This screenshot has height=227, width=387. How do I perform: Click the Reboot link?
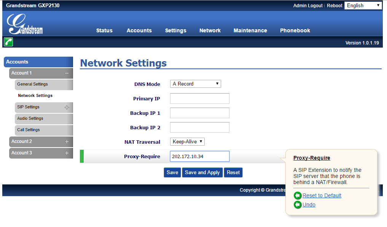(x=334, y=5)
